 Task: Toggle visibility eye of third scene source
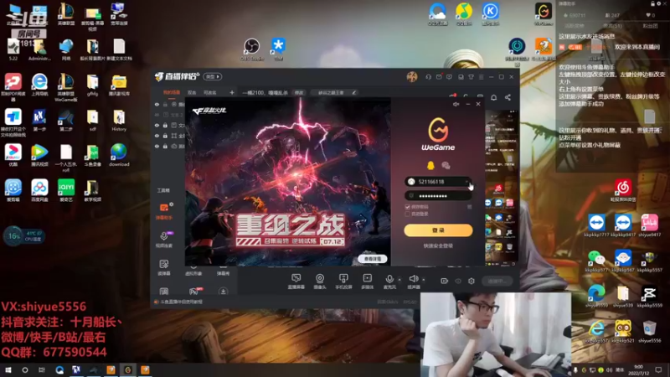(x=157, y=125)
